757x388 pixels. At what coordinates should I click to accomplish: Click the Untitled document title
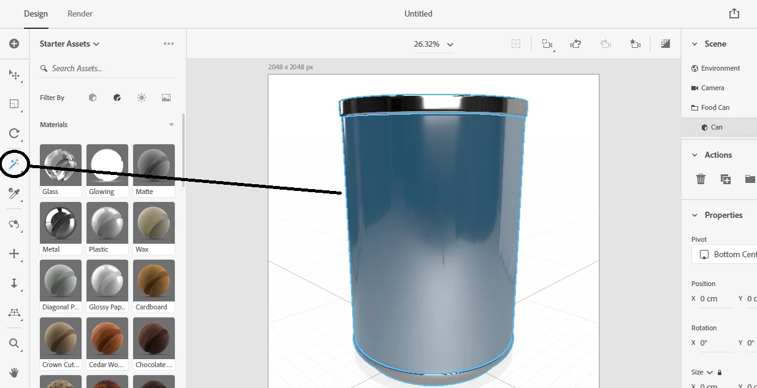[x=418, y=14]
